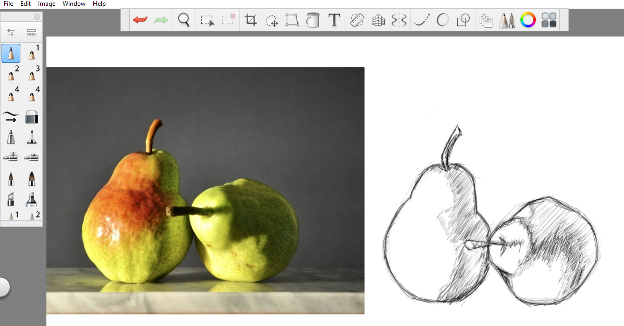624x326 pixels.
Task: Open the File menu
Action: (x=8, y=4)
